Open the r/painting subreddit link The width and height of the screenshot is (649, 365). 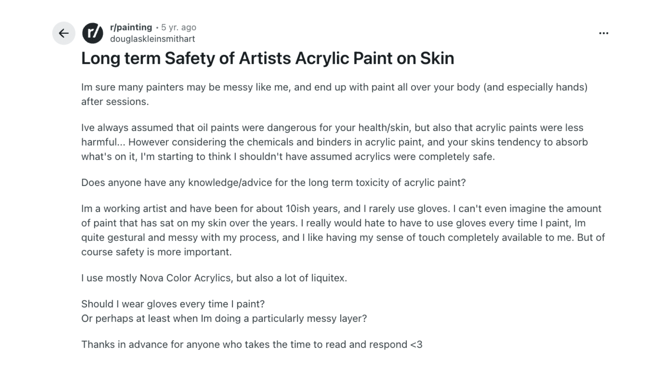131,27
